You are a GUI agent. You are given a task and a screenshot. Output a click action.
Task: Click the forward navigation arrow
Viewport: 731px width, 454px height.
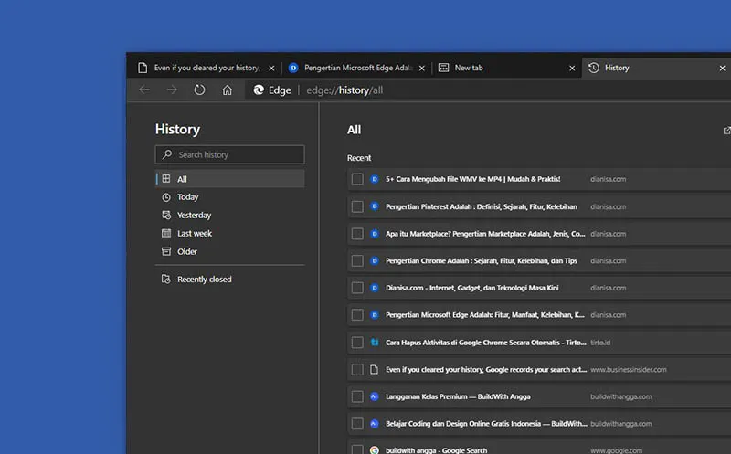[x=172, y=90]
